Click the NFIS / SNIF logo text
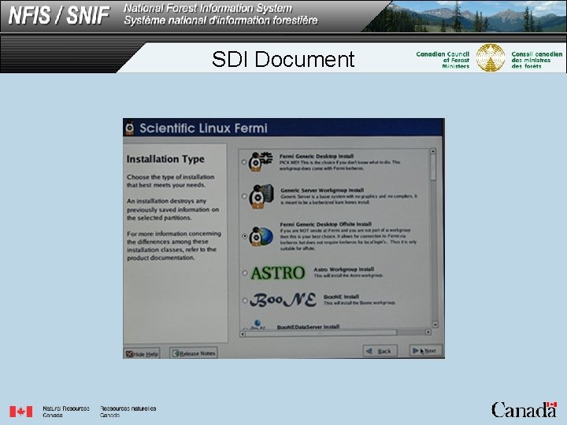 click(59, 16)
